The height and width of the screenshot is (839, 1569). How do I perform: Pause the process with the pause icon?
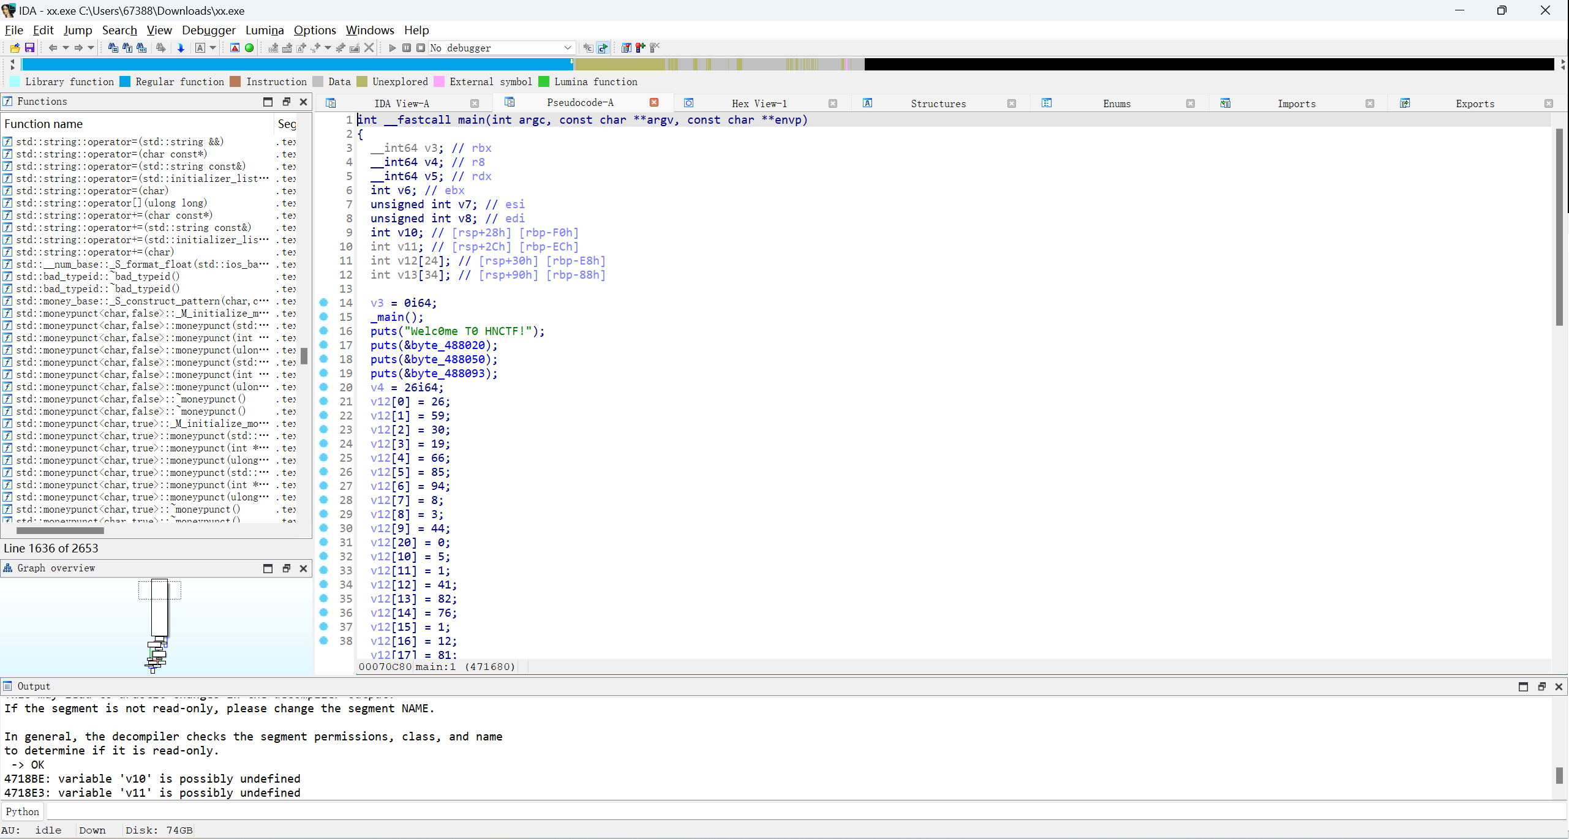click(407, 48)
